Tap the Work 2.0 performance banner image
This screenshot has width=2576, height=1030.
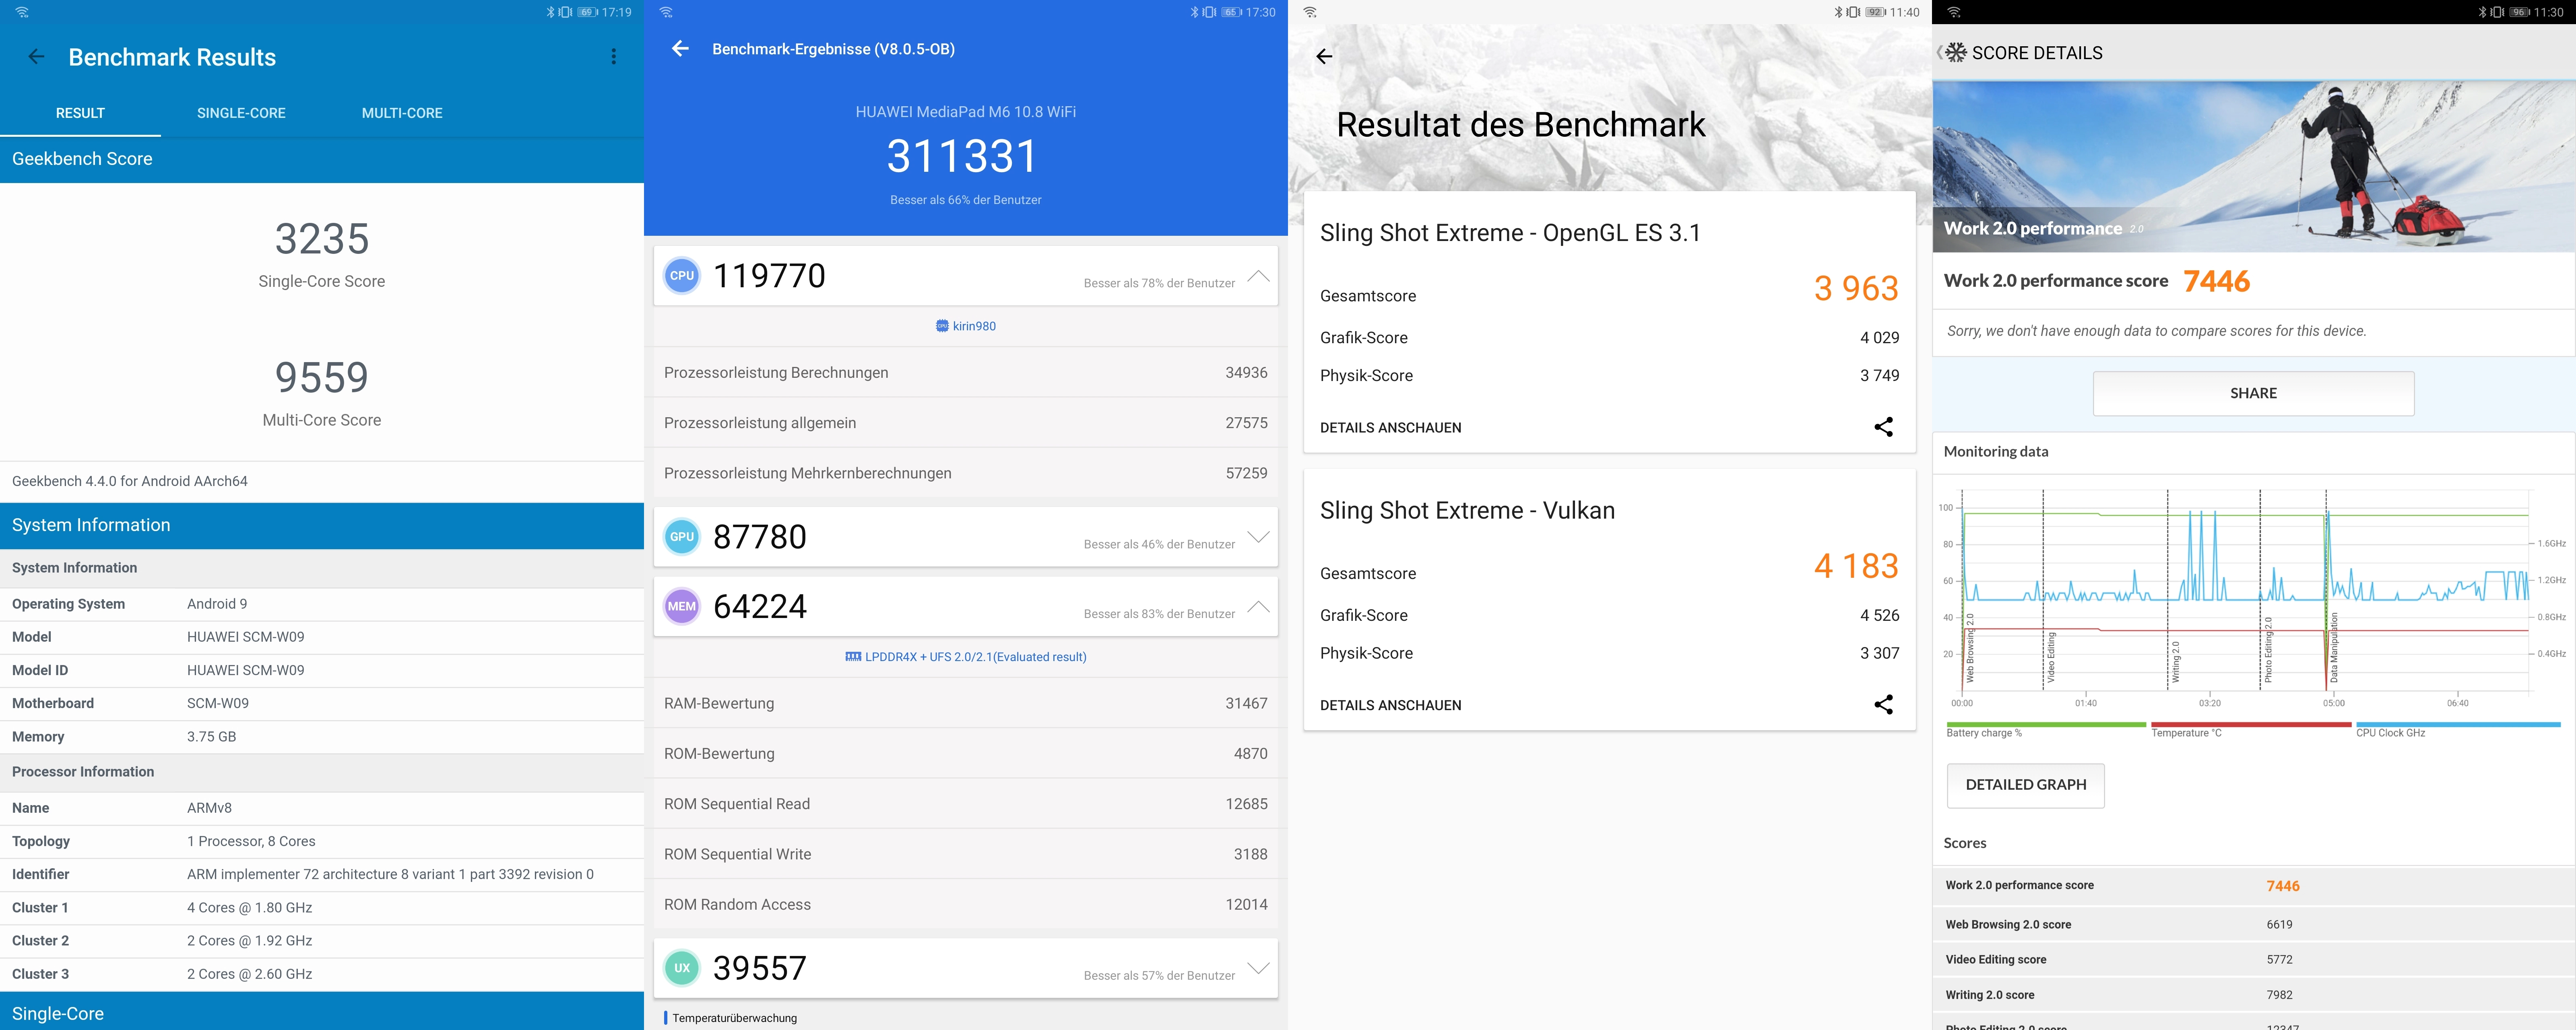(2254, 166)
